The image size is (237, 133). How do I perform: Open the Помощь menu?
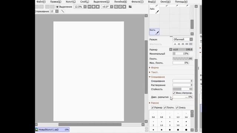tap(181, 1)
